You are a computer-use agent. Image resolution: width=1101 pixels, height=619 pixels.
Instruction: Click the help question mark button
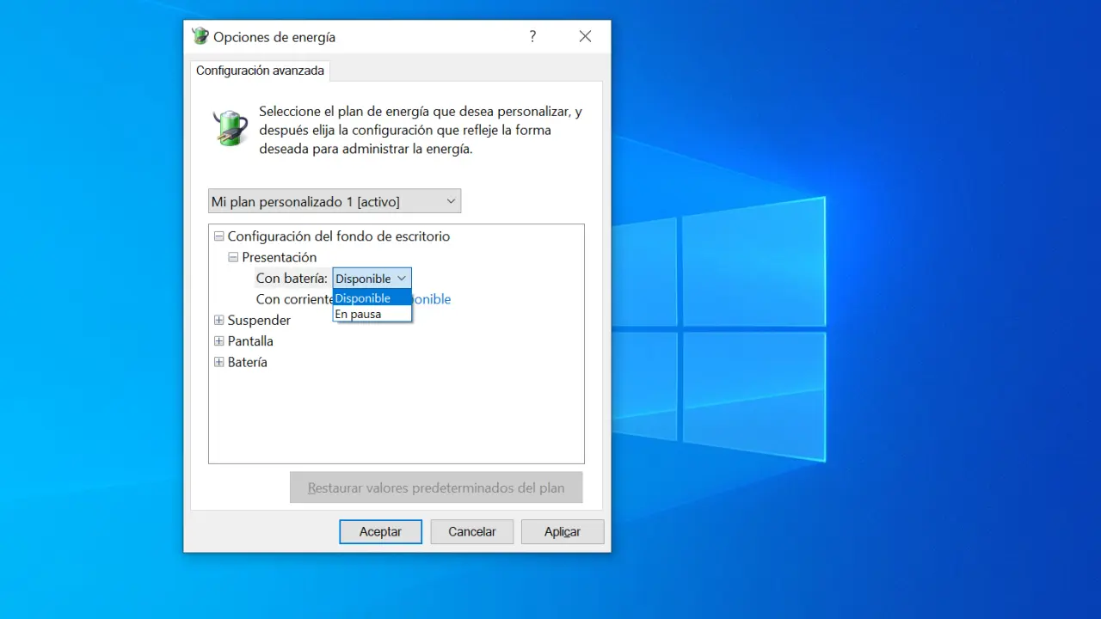tap(533, 36)
